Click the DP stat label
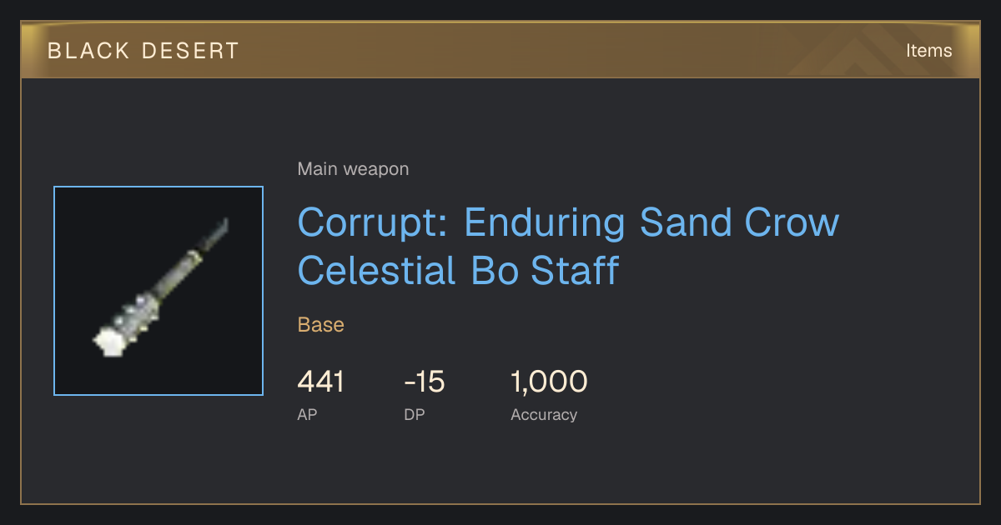This screenshot has width=1001, height=525. click(415, 414)
